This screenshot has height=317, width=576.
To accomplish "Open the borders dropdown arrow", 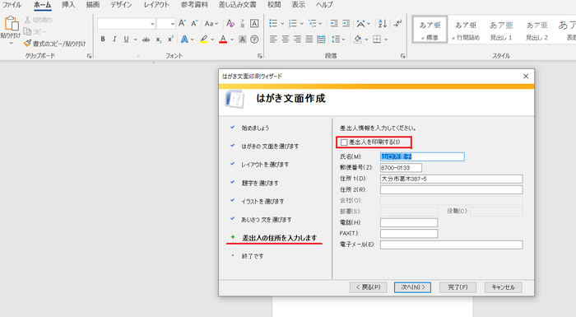I will tap(386, 39).
